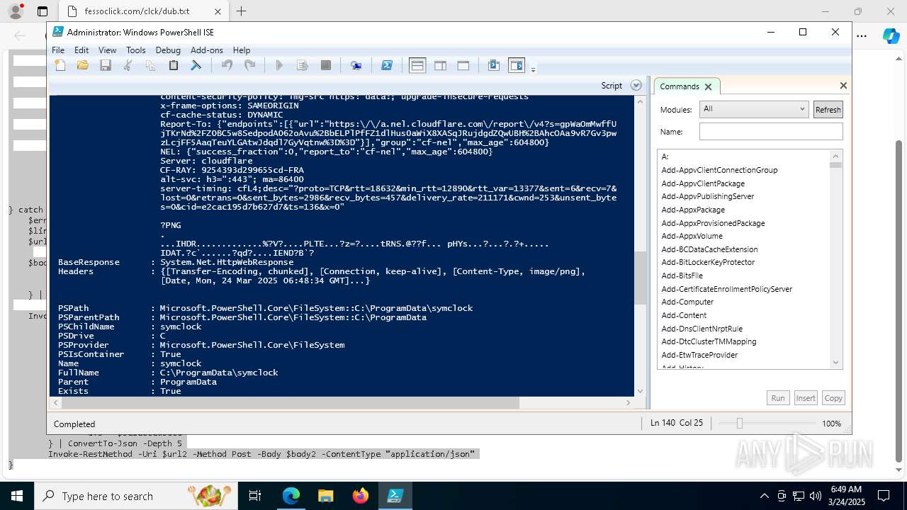The height and width of the screenshot is (510, 907).
Task: Open Firefox from the taskbar
Action: [x=361, y=496]
